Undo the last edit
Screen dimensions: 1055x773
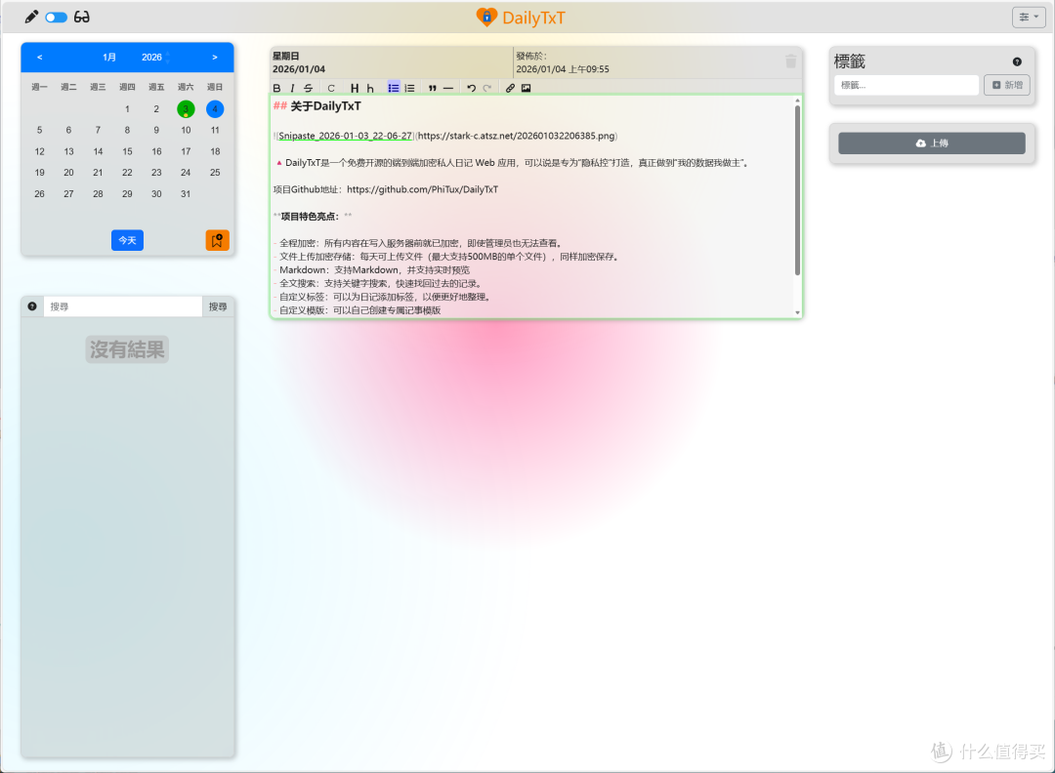click(x=472, y=88)
